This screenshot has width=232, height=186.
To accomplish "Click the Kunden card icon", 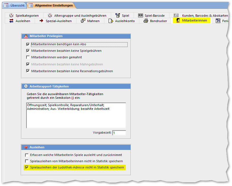I will click(176, 15).
